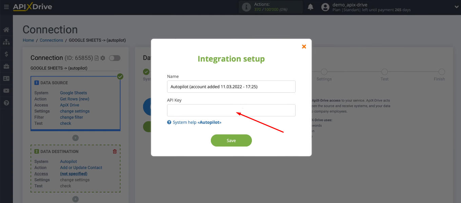Viewport: 461px width, 203px height.
Task: Close the Integration setup dialog
Action: click(x=304, y=46)
